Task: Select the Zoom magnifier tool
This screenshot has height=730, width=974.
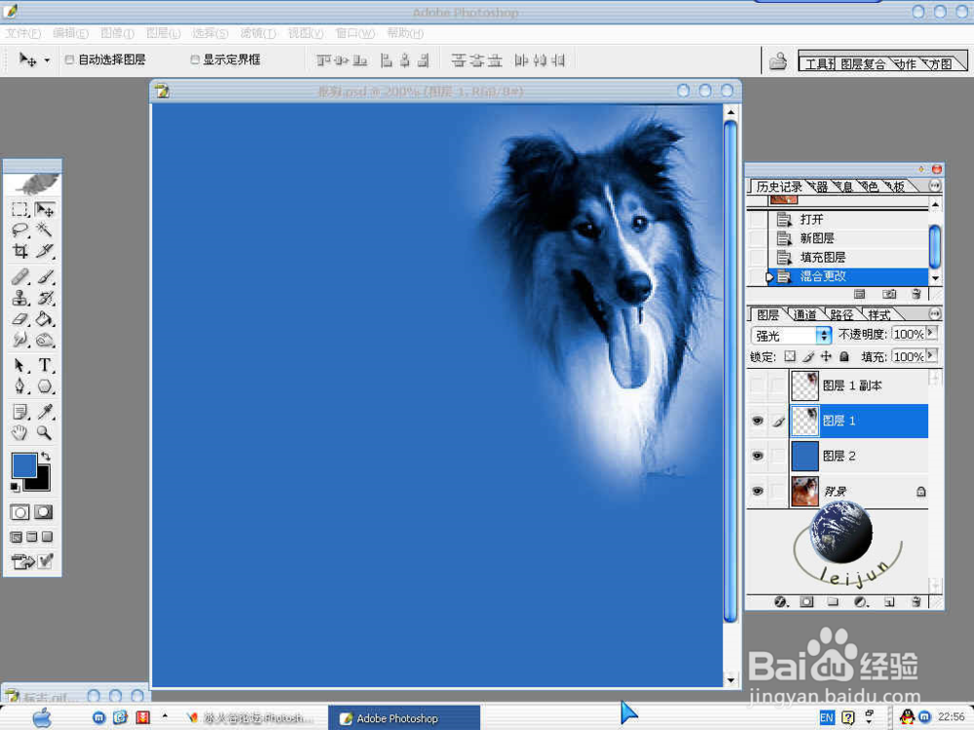Action: click(45, 433)
